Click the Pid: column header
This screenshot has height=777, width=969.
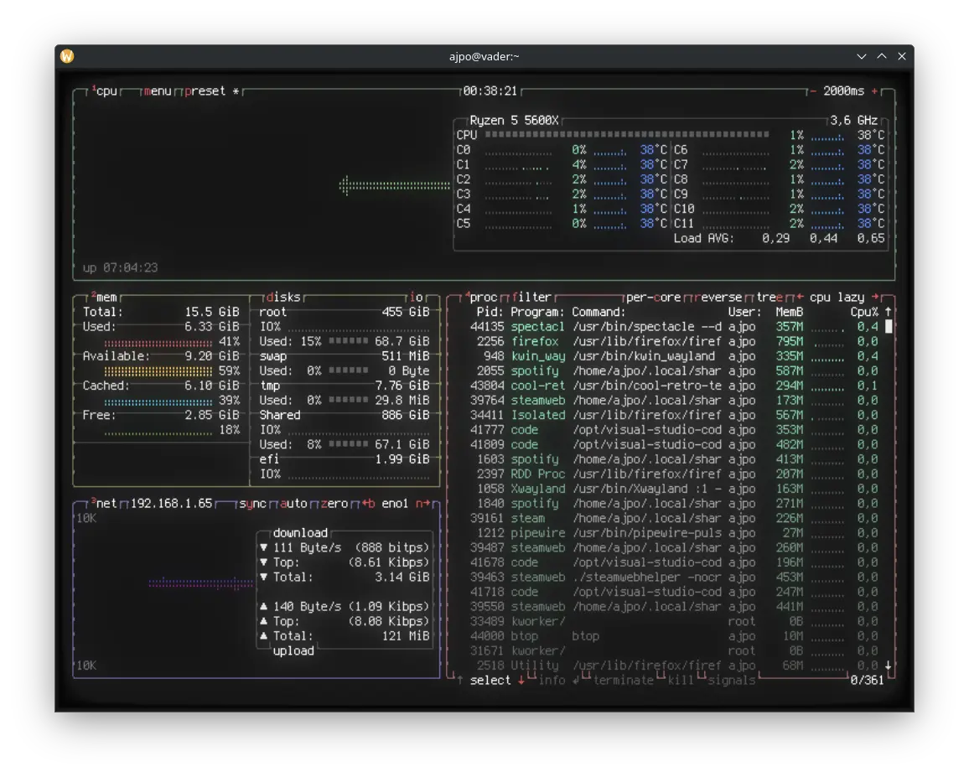click(x=490, y=312)
